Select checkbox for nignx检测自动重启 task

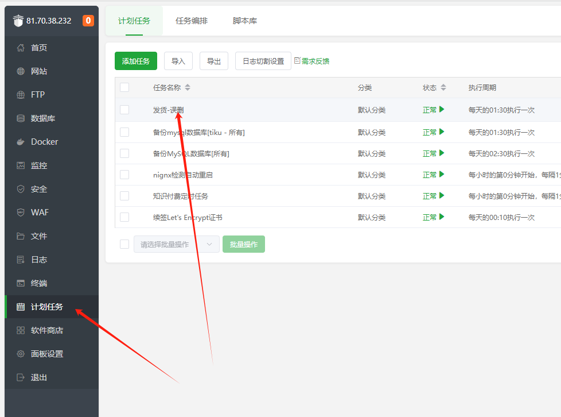click(124, 175)
